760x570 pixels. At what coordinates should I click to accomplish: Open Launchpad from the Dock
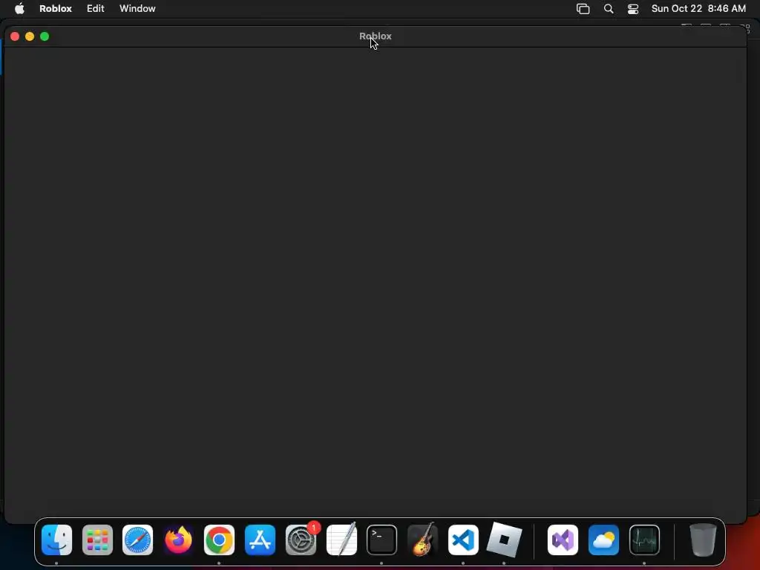pos(97,540)
